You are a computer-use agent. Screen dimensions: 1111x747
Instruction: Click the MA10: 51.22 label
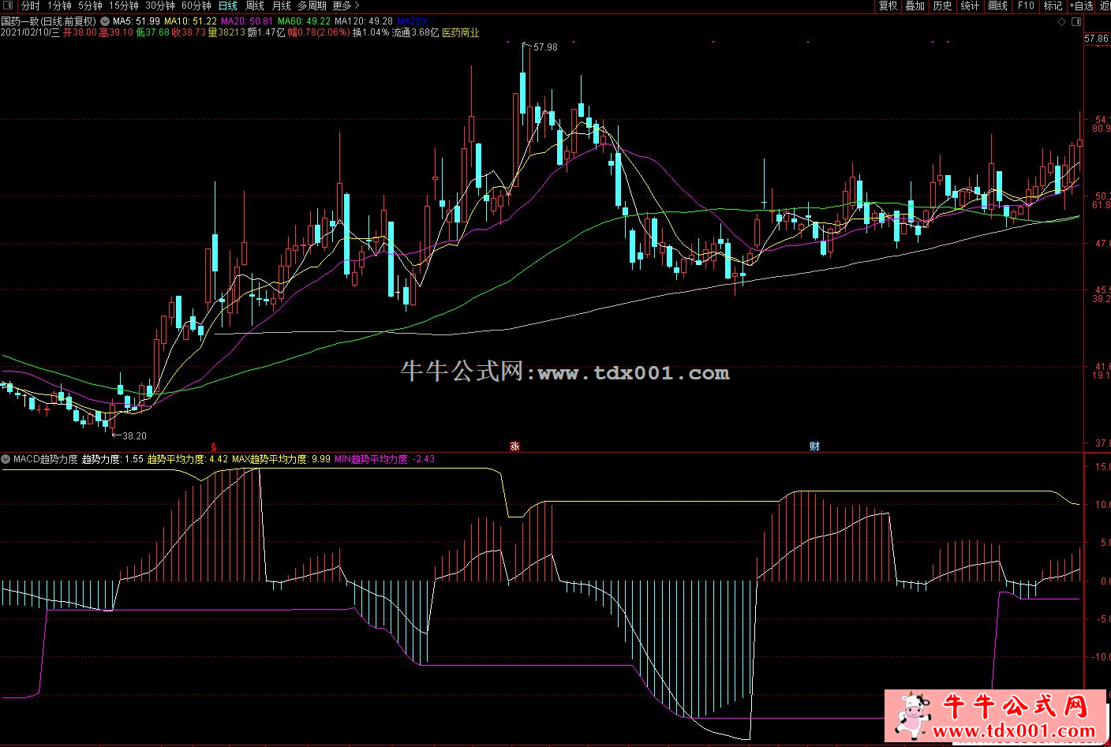tap(190, 21)
